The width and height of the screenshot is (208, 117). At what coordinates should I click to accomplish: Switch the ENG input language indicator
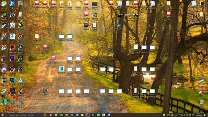pos(193,115)
